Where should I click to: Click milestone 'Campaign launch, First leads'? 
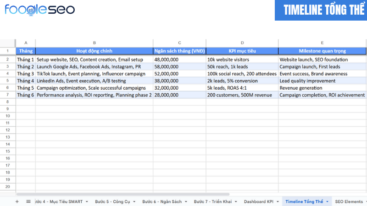[323, 66]
